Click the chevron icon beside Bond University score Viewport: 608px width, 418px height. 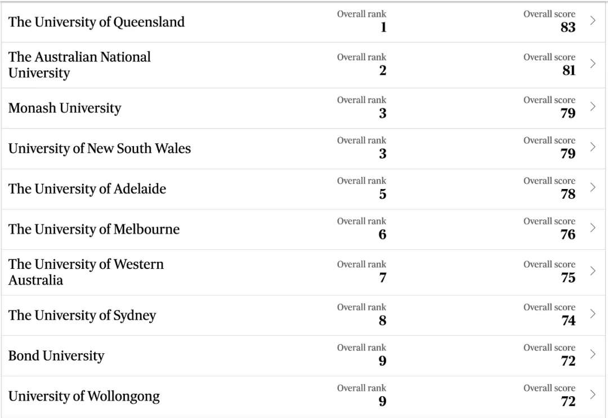click(x=593, y=354)
